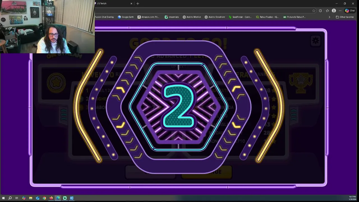
Task: Open Outlook from taskbar
Action: 37,198
